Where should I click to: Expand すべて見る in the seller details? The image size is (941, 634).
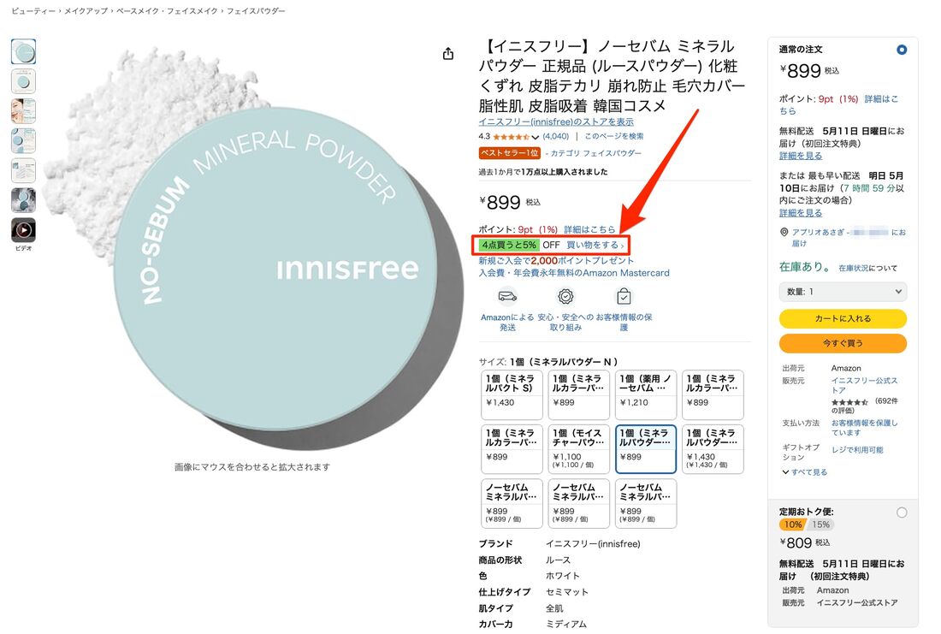point(805,472)
